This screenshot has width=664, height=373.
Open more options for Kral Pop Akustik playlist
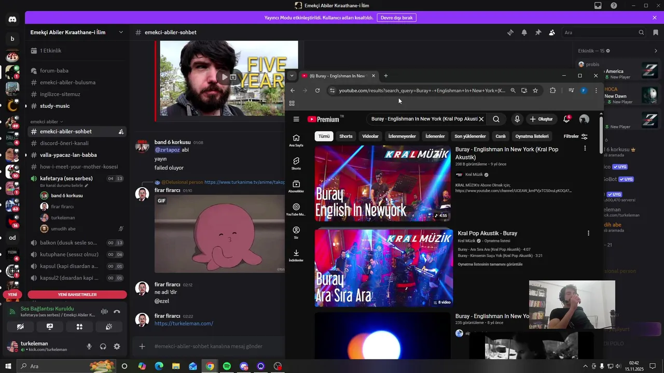(588, 233)
